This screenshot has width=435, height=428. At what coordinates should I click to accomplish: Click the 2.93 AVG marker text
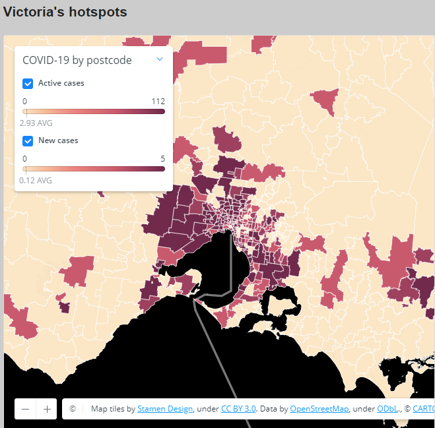[36, 123]
